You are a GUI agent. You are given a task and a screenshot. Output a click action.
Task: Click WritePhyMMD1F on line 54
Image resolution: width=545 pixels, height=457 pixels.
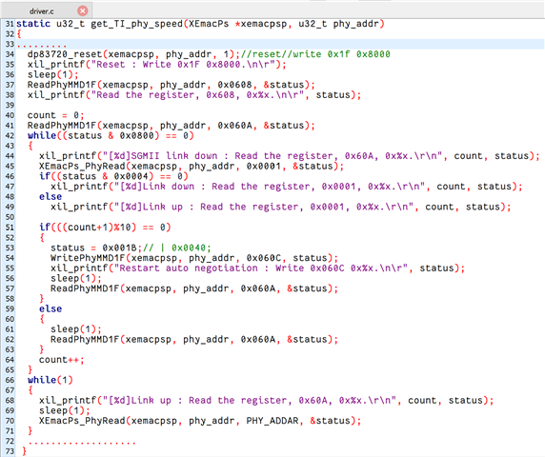point(88,258)
